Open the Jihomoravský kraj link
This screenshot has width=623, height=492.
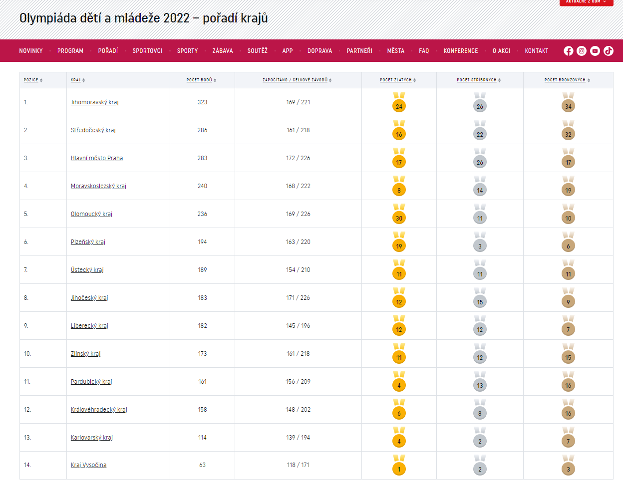[95, 102]
